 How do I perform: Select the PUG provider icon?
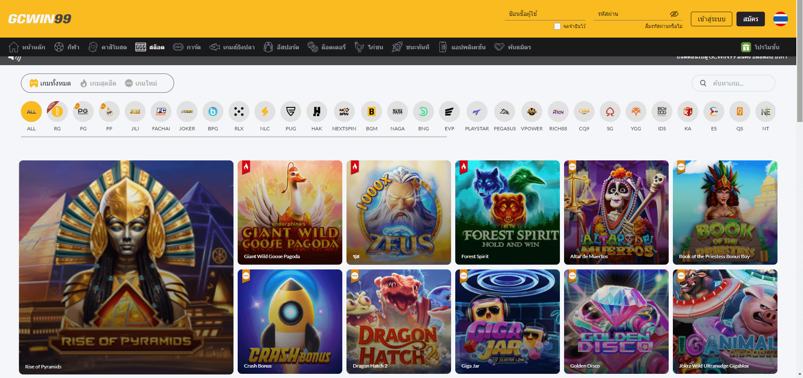291,112
